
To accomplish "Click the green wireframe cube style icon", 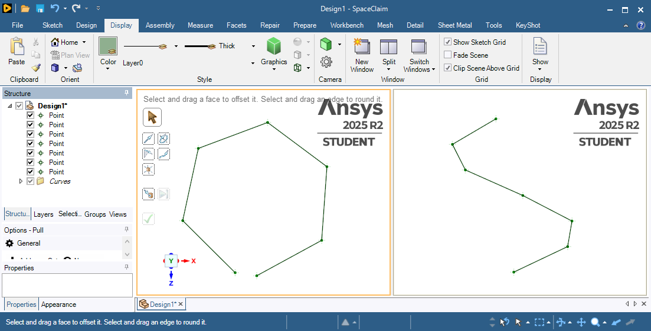I will point(297,68).
